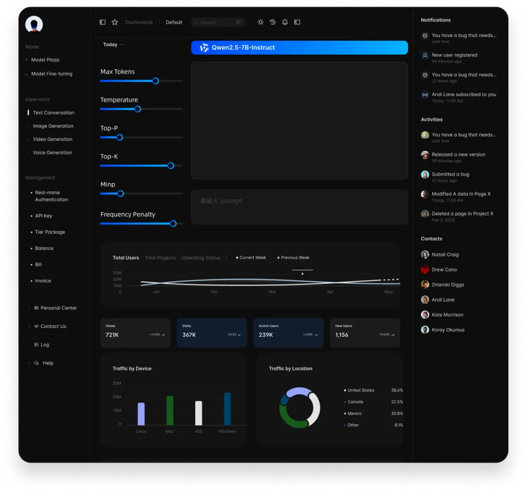Expand Personal Center chevron
The width and height of the screenshot is (526, 492).
[x=29, y=307]
